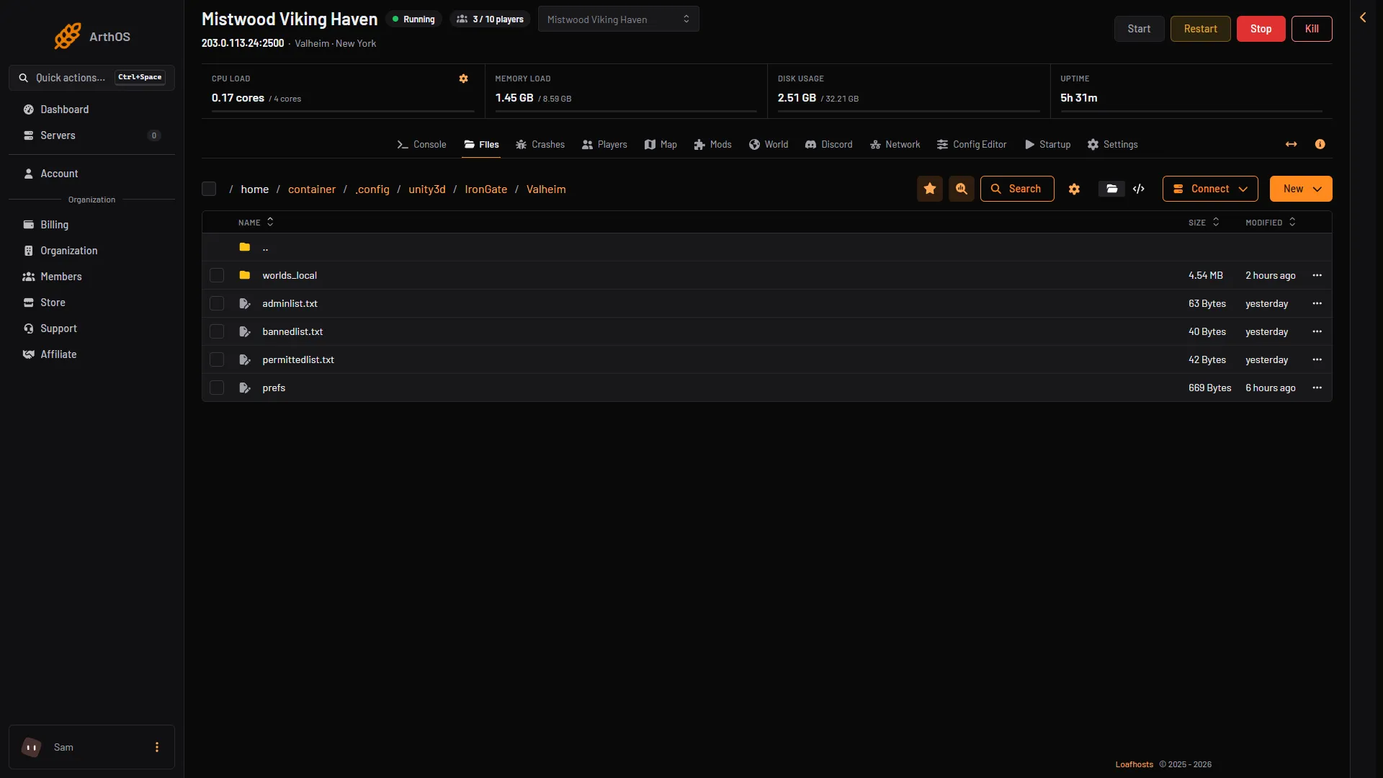Click the Stop server button
Screen dimensions: 1383x778
tap(1261, 29)
